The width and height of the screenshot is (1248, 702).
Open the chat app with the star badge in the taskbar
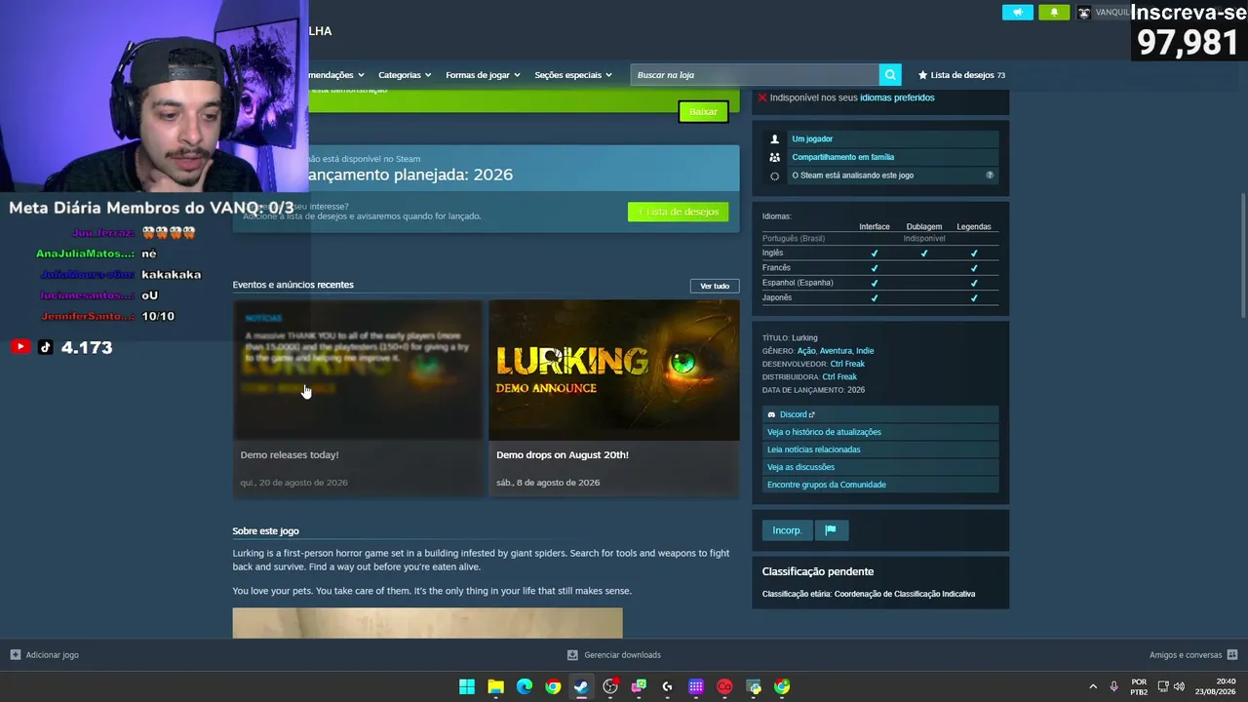(639, 686)
